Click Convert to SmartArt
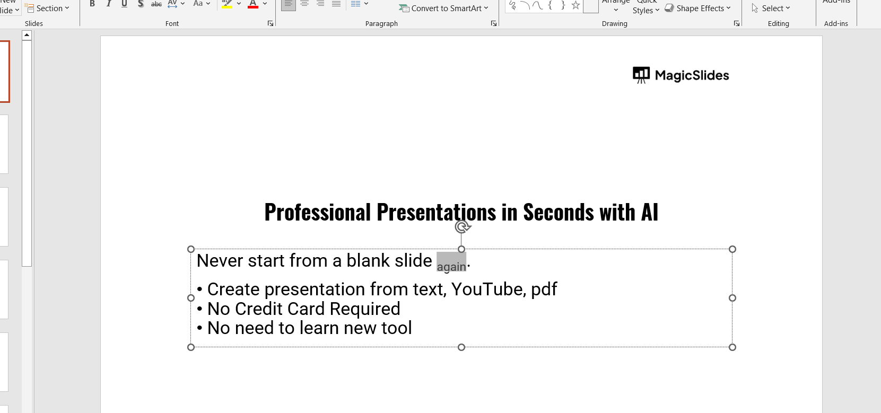This screenshot has width=881, height=413. [444, 8]
